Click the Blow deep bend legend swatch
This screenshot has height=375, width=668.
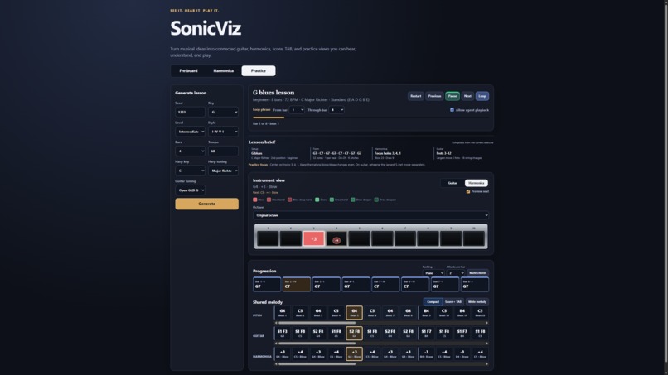click(x=290, y=200)
